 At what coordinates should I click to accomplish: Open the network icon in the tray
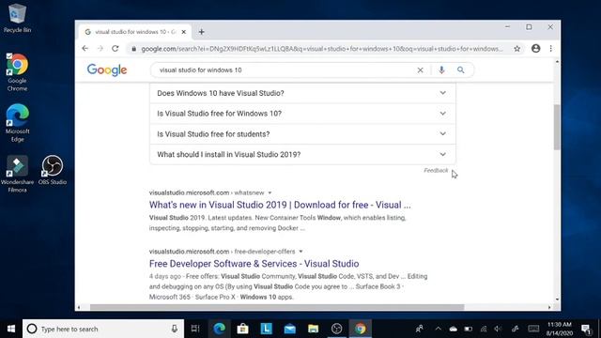pos(484,329)
